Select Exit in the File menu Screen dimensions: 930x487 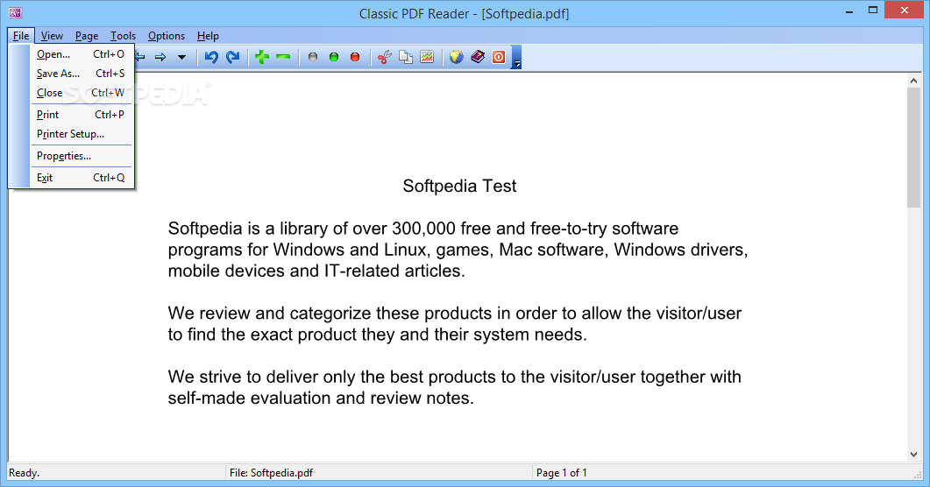(x=82, y=178)
